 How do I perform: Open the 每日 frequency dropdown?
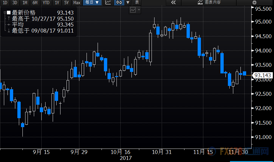click(x=92, y=3)
